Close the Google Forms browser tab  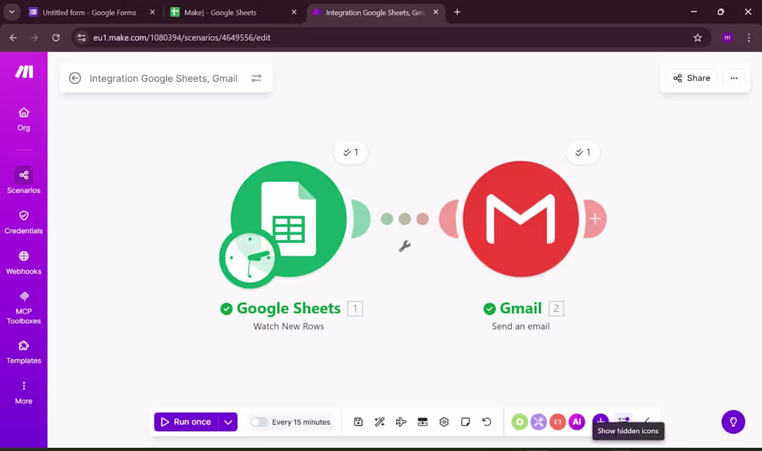tap(152, 12)
